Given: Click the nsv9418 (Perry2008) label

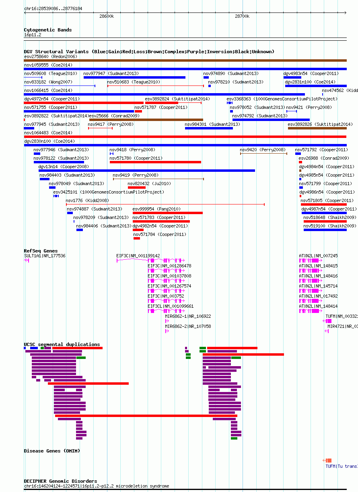Looking at the screenshot, I should [132, 150].
